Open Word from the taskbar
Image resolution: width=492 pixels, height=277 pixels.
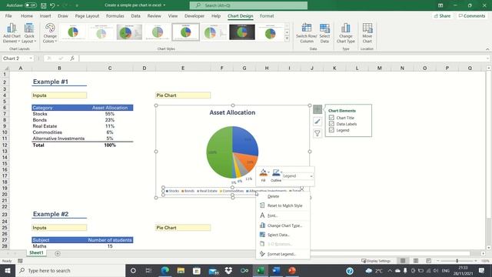276,270
